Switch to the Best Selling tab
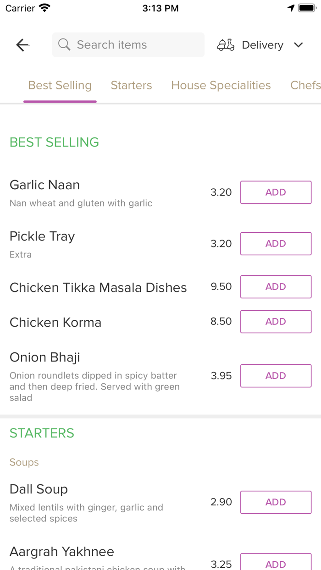This screenshot has width=321, height=570. (x=60, y=85)
